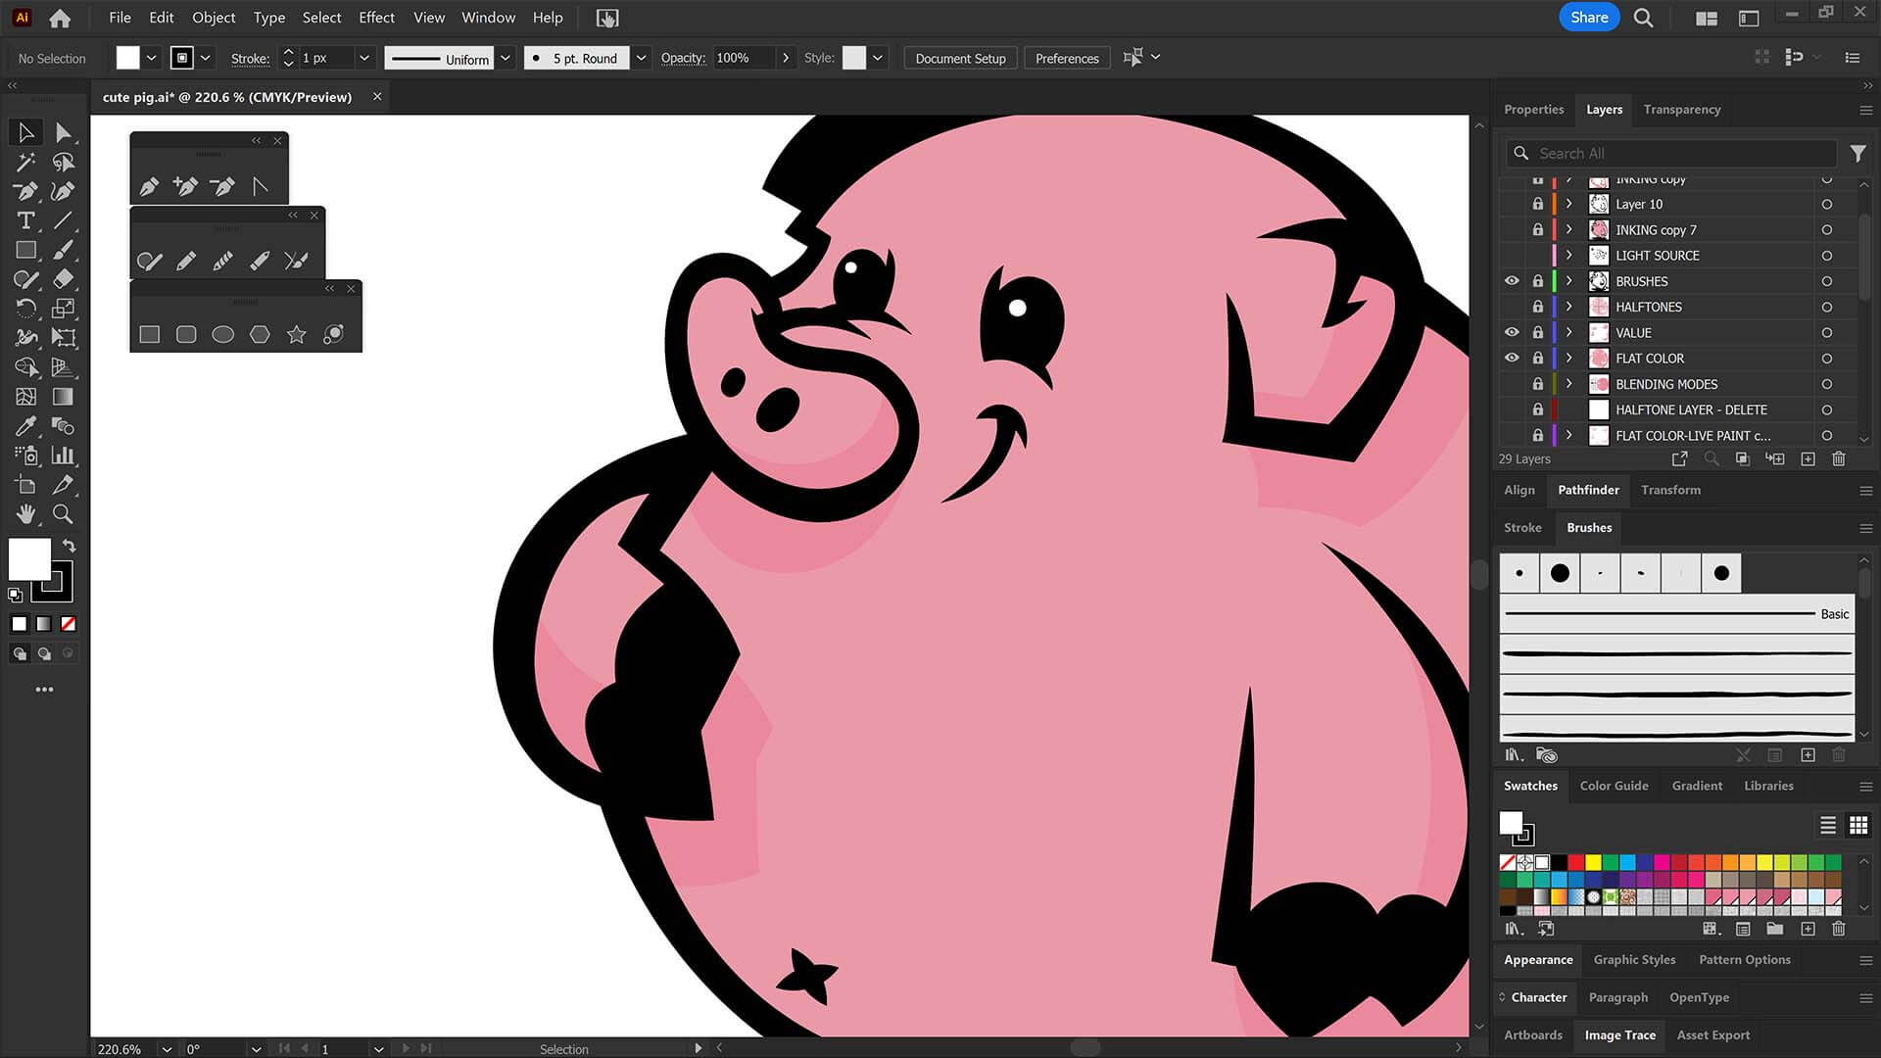Image resolution: width=1881 pixels, height=1058 pixels.
Task: Select the Direct Selection tool
Action: 63,132
